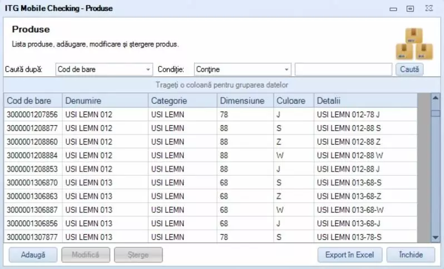
Task: Select barcode 3000001306863
Action: coord(32,196)
